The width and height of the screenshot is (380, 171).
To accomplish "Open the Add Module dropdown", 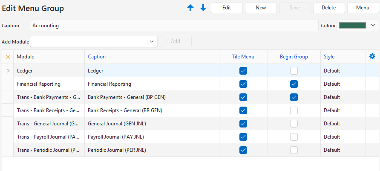I will click(151, 41).
